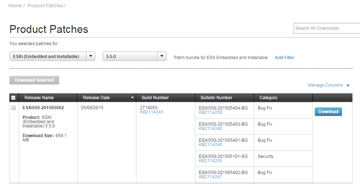Click the Release Date sort arrow icon
Image resolution: width=360 pixels, height=184 pixels.
click(132, 98)
